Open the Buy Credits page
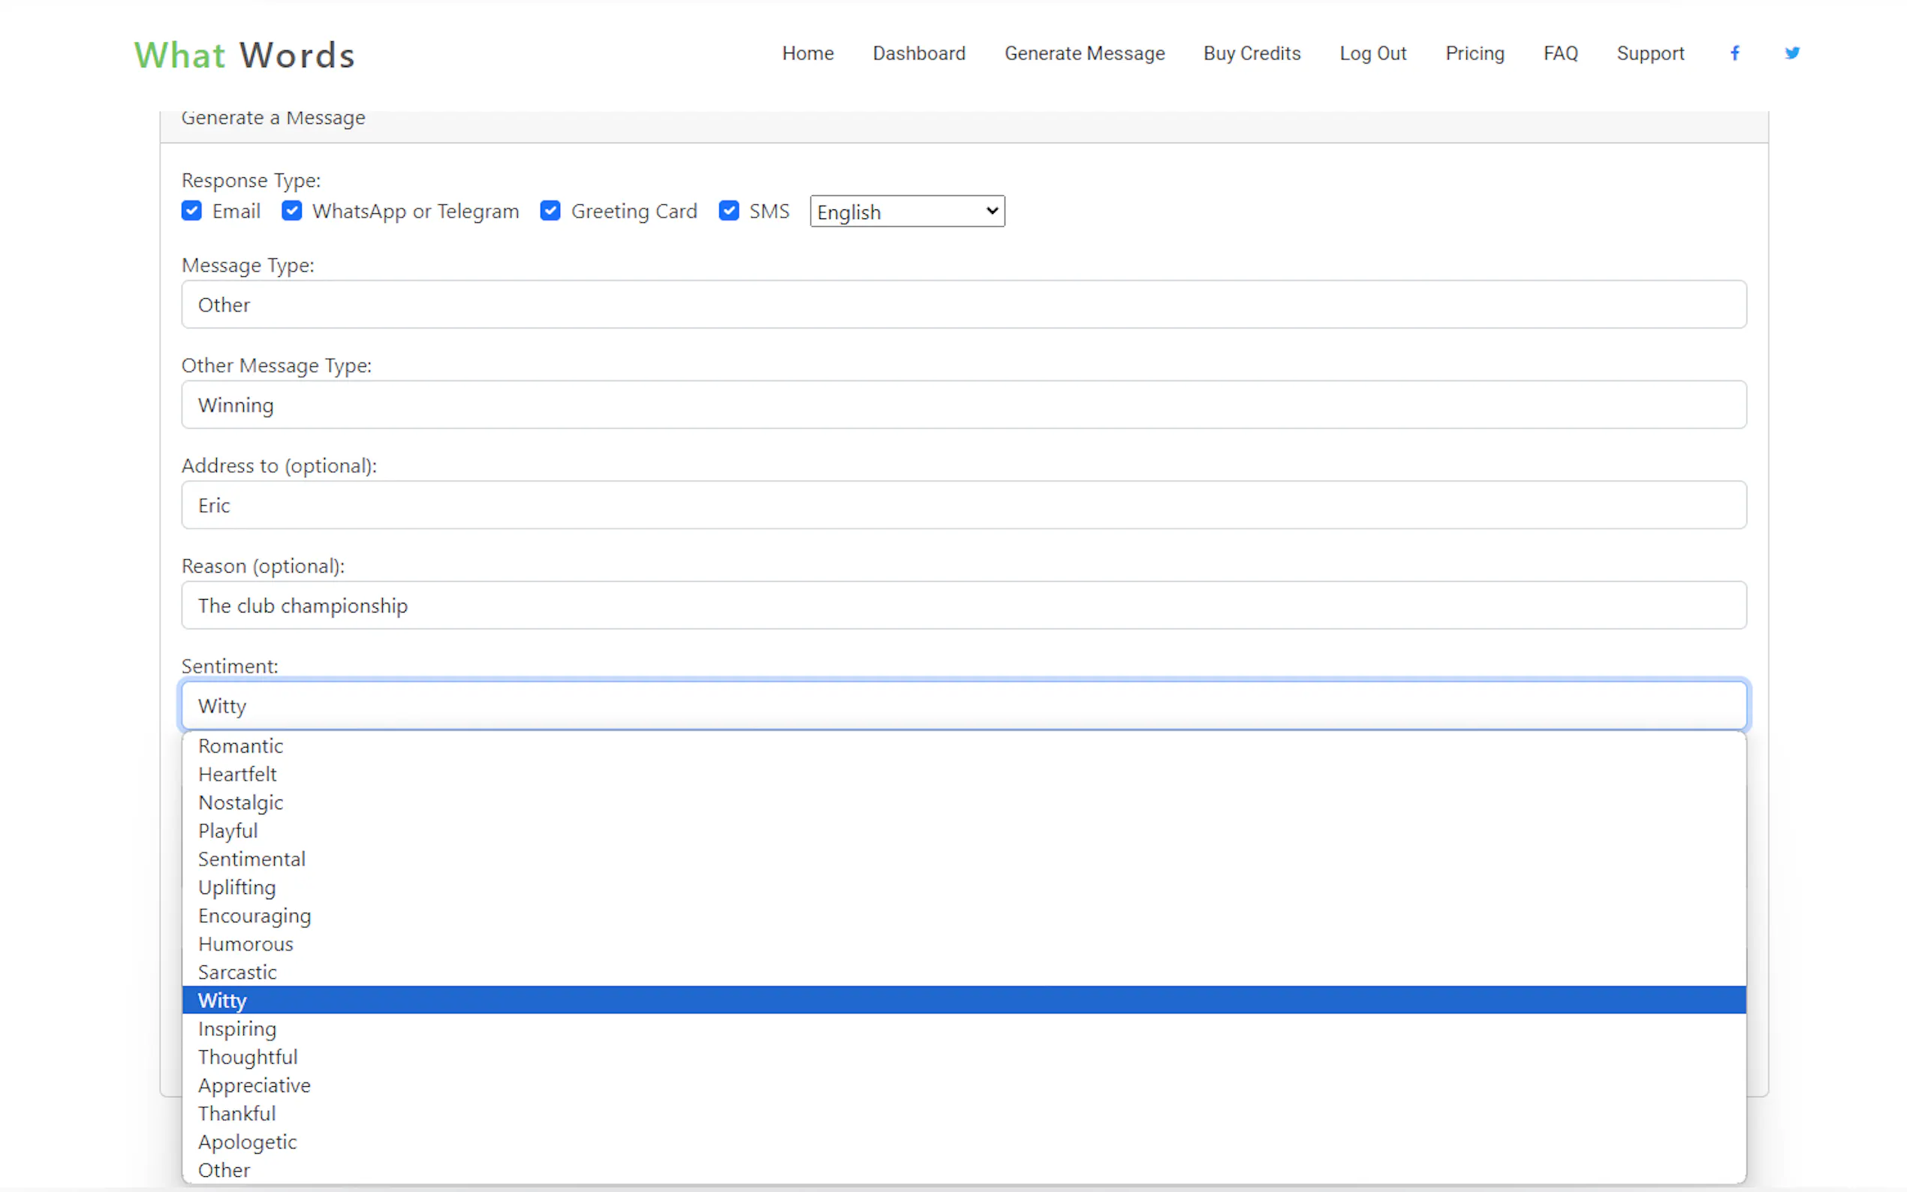Viewport: 1907px width, 1192px height. [1251, 53]
